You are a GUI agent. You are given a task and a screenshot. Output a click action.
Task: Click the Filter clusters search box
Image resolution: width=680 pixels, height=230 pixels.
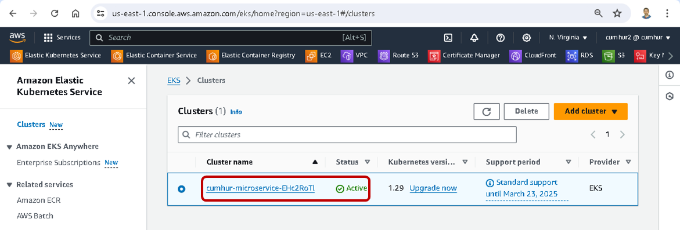(347, 135)
